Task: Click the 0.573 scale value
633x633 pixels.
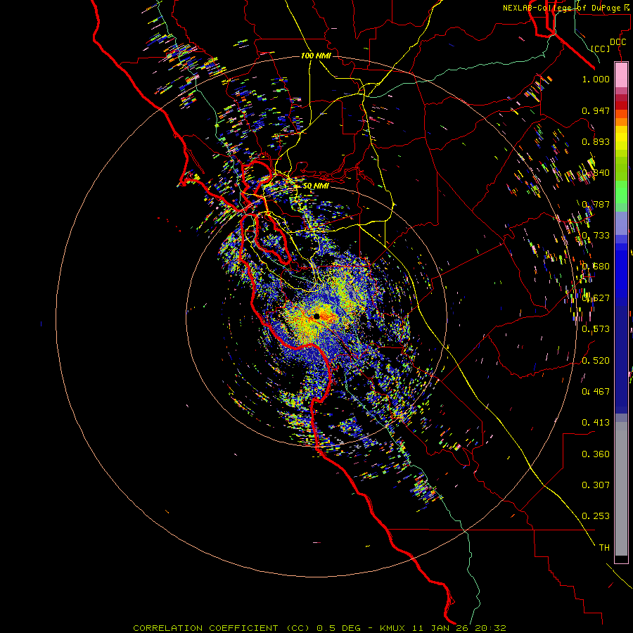Action: pyautogui.click(x=596, y=329)
